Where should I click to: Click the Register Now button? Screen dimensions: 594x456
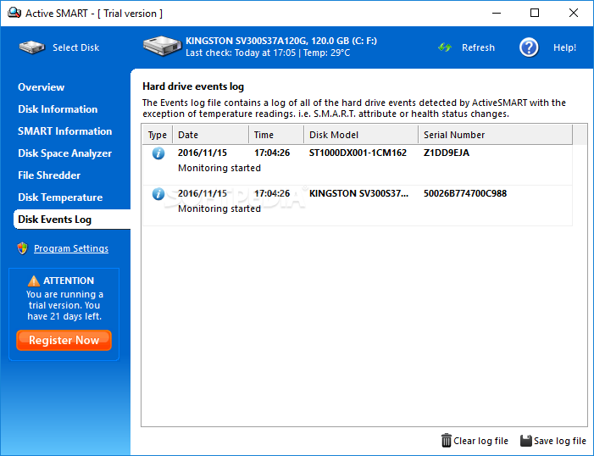64,340
